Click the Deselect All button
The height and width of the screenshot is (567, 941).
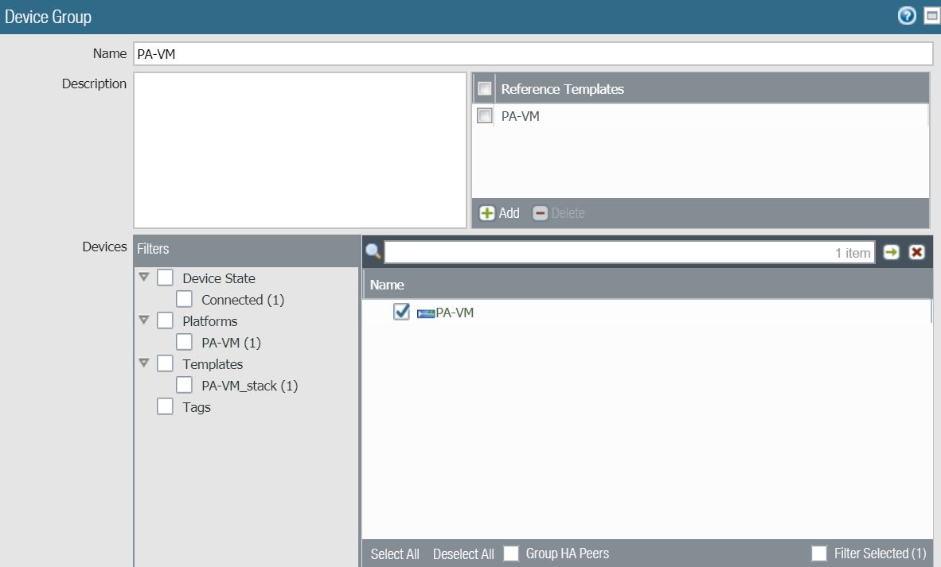click(x=463, y=553)
